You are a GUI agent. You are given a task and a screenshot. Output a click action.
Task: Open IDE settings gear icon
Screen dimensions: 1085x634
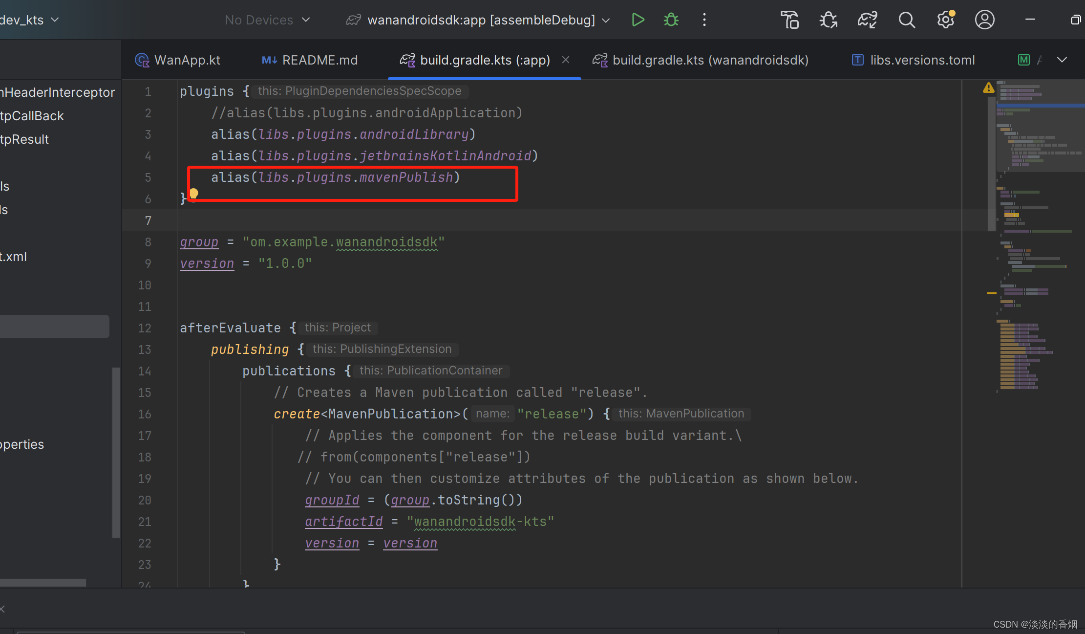pyautogui.click(x=946, y=20)
